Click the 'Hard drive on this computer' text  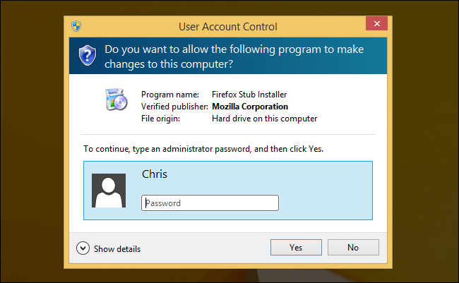tap(264, 119)
